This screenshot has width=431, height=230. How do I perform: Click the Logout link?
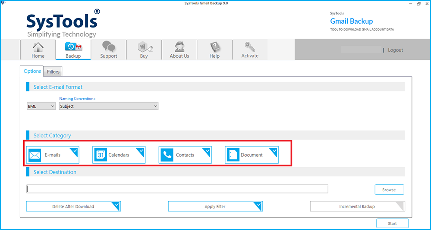point(395,50)
